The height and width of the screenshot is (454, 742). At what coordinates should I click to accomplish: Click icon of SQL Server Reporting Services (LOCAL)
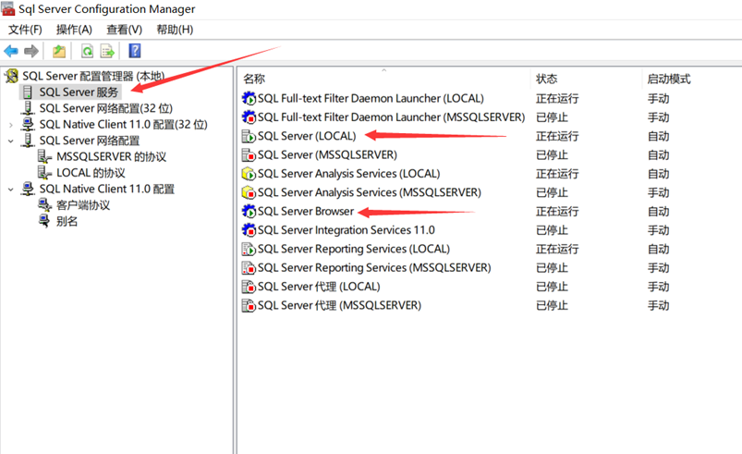(249, 249)
